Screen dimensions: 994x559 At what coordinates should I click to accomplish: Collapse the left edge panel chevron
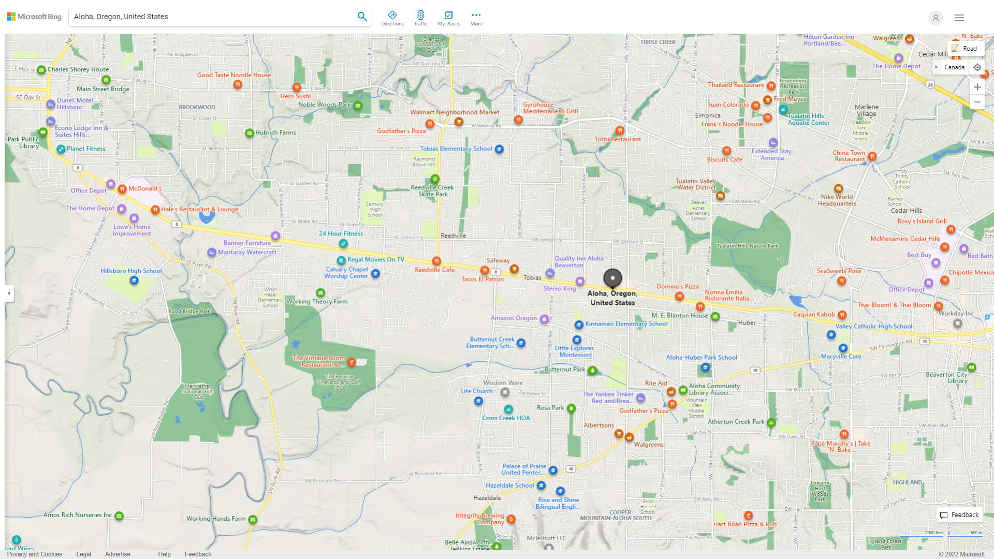(x=8, y=293)
